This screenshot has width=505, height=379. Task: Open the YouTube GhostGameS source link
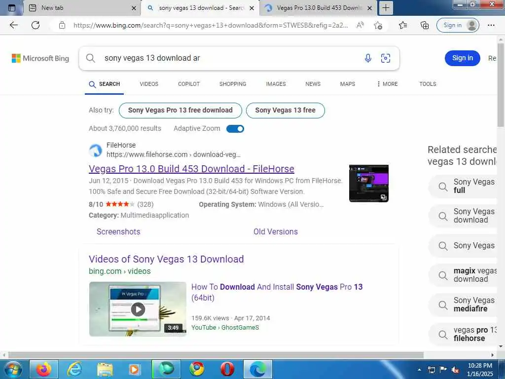click(x=225, y=328)
